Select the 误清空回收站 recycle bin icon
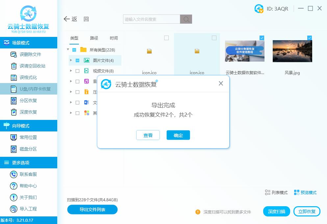 coord(14,66)
